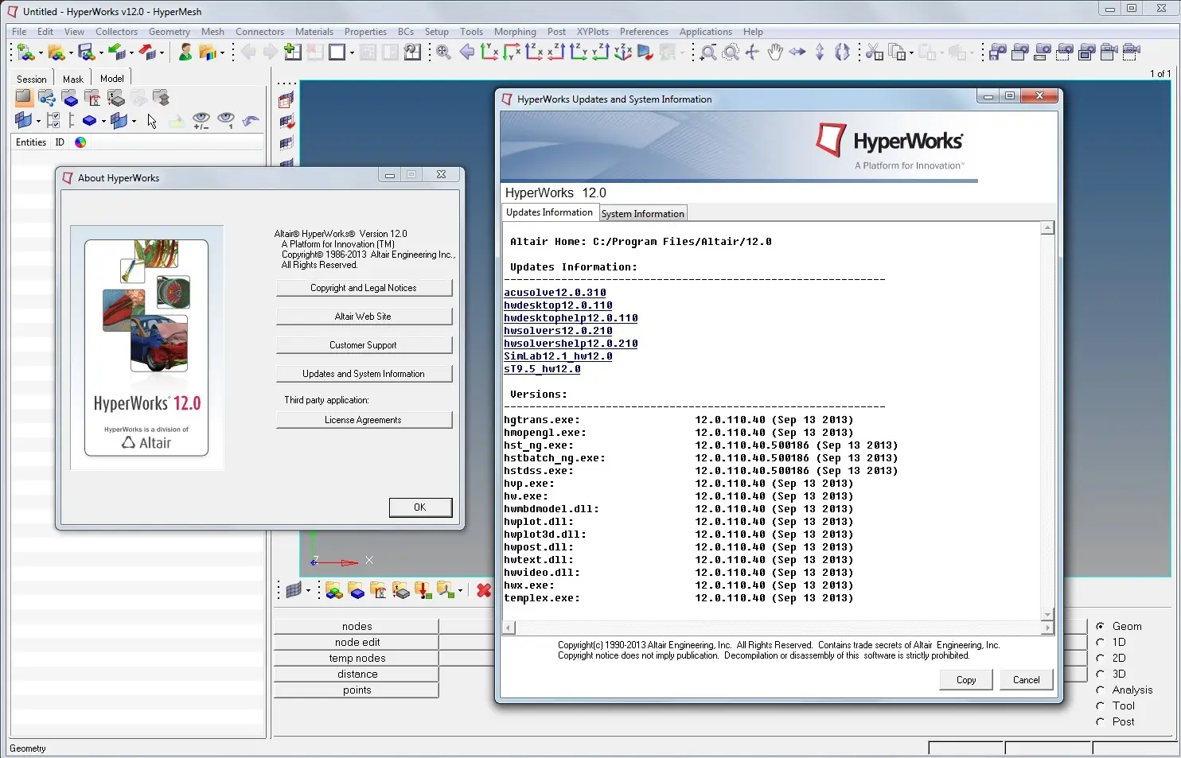Expand the mesh display style dropdown arrow
Viewport: 1181px width, 758px height.
[309, 591]
